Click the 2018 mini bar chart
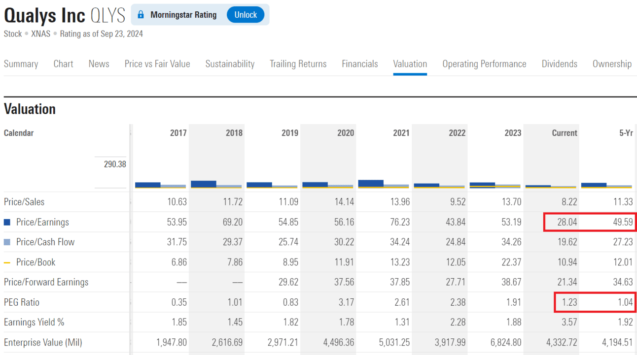 pos(216,184)
